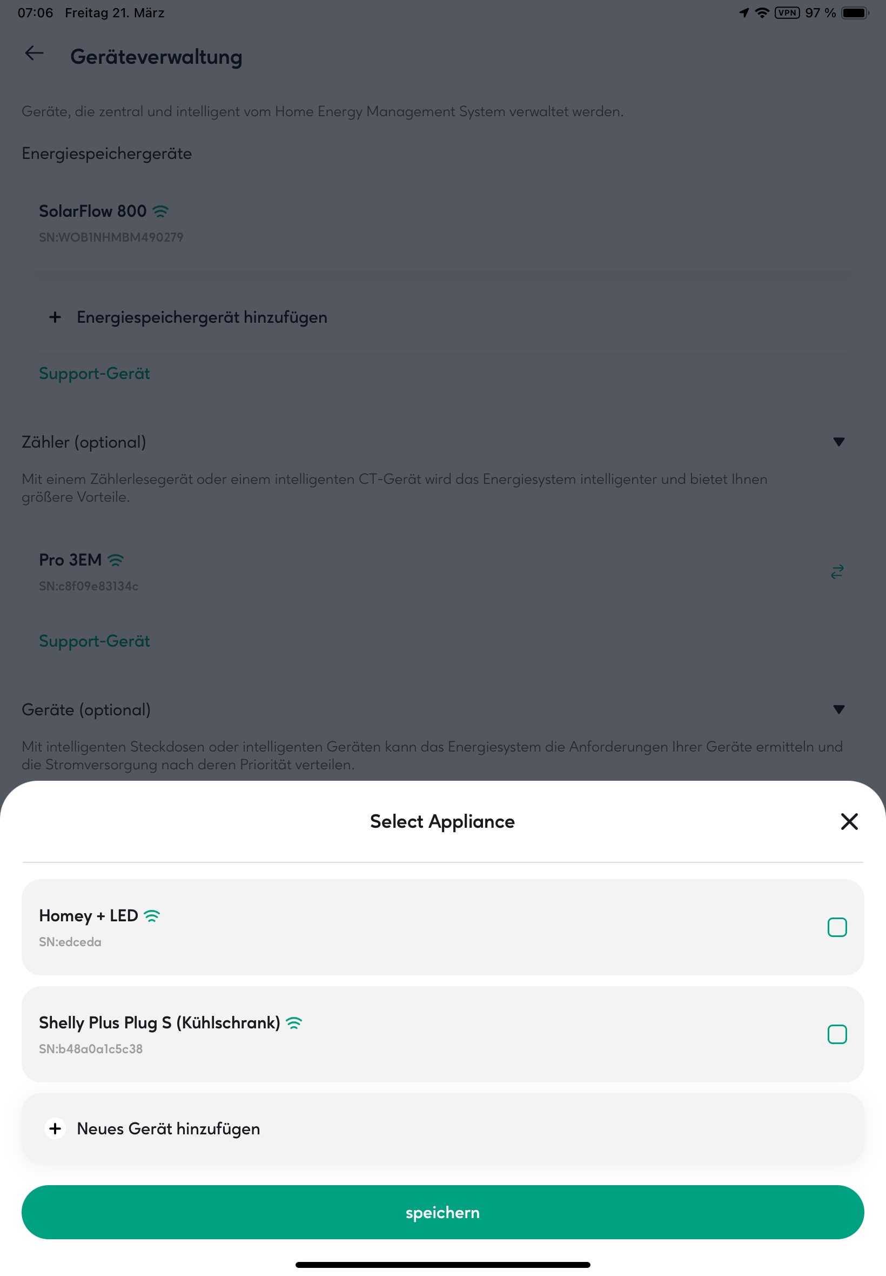Tap the plus icon for Neues Gerät

pos(55,1128)
